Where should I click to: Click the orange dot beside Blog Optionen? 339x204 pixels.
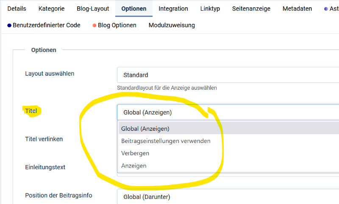pos(94,25)
